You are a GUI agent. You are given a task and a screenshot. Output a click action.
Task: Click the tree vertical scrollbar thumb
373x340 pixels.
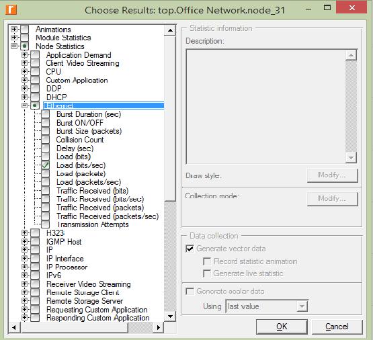(170, 118)
